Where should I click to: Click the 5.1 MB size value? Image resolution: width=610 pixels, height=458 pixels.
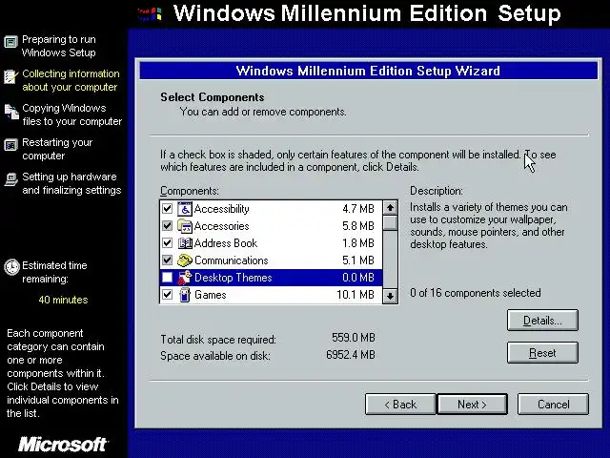(x=358, y=260)
